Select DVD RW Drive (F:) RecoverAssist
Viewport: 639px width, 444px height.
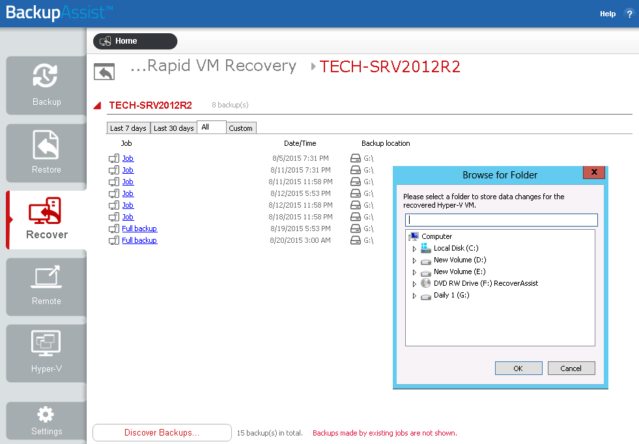click(x=486, y=283)
